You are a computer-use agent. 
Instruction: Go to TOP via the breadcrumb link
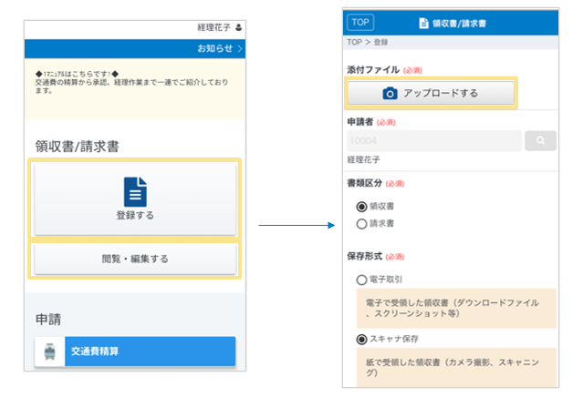(354, 42)
